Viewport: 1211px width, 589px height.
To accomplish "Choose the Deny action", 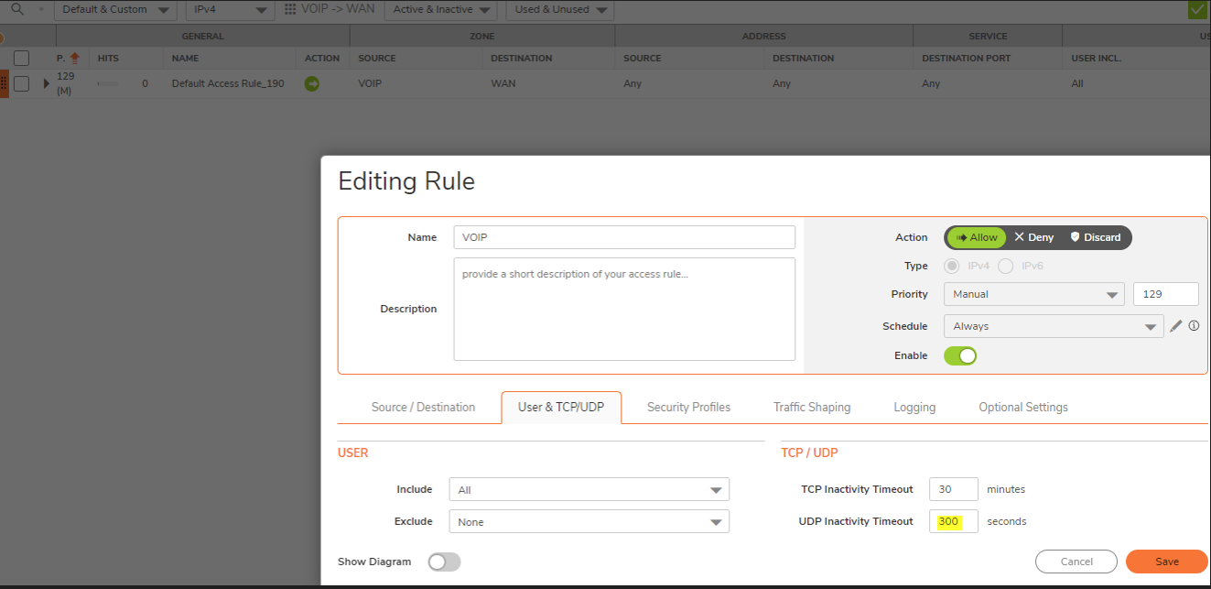I will 1034,237.
